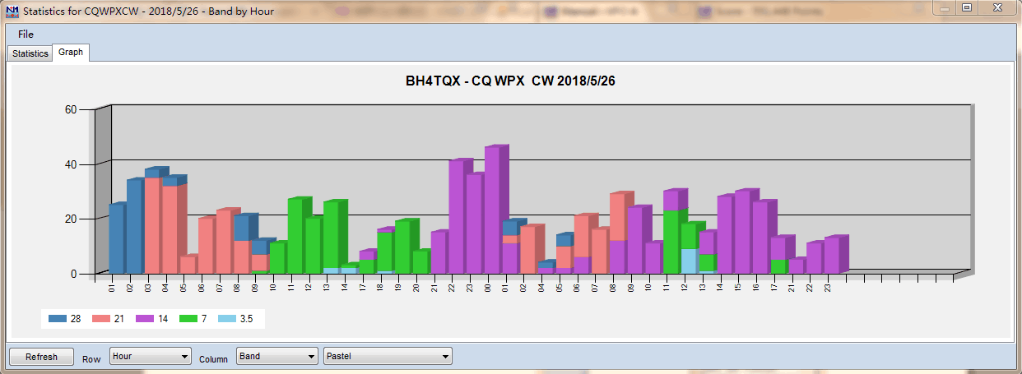This screenshot has width=1022, height=374.
Task: Click the y-axis label 0
Action: pyautogui.click(x=74, y=274)
